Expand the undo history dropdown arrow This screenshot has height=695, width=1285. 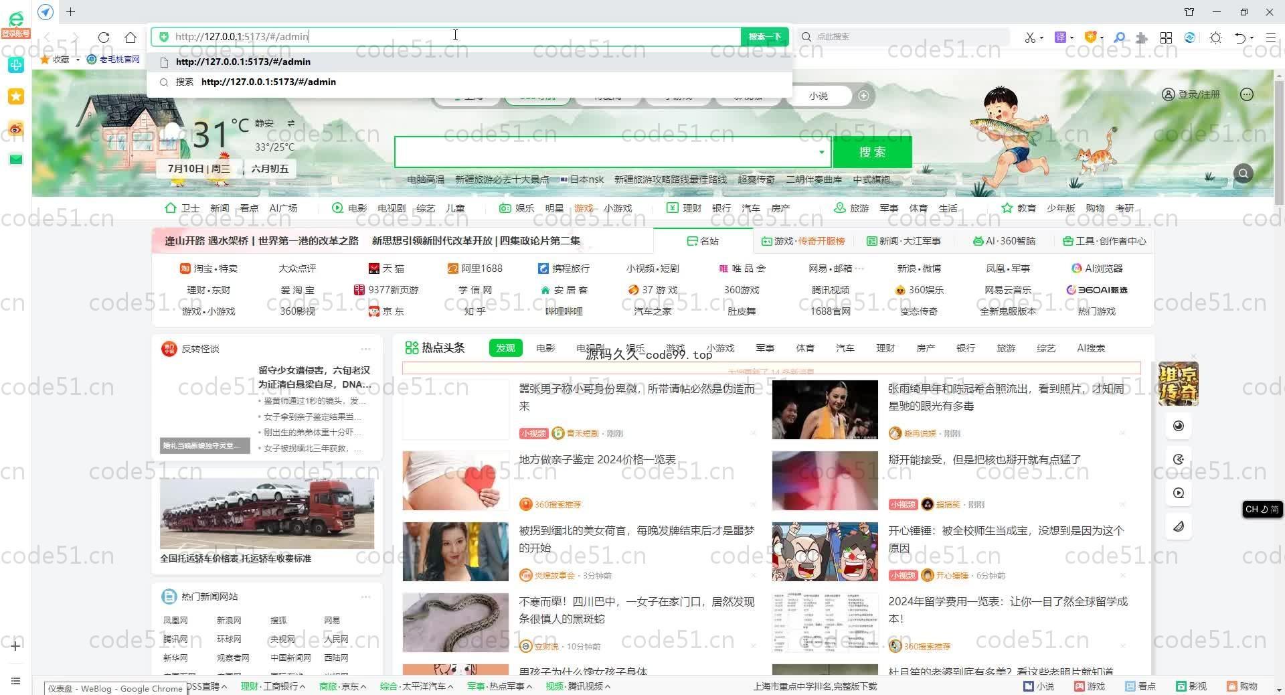1252,37
